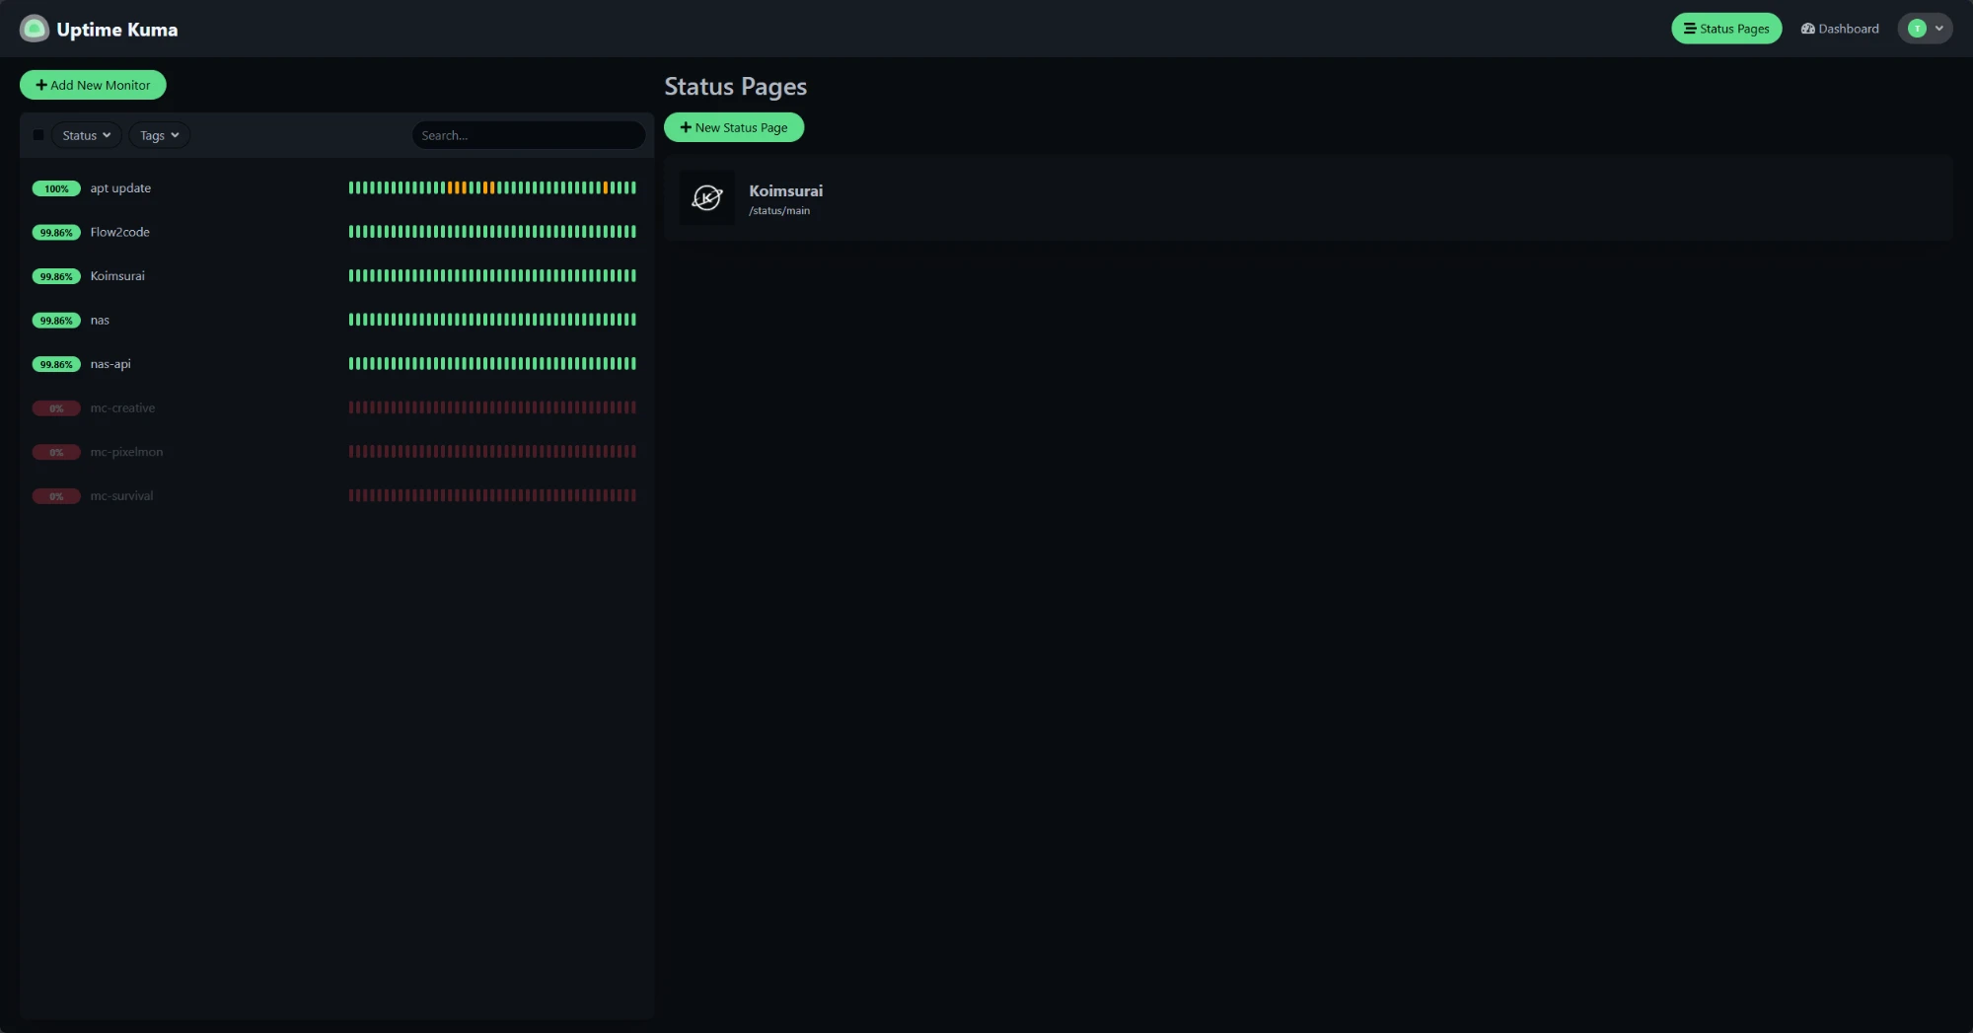Viewport: 1973px width, 1033px height.
Task: Click the 0% badge next to mc-pixelmon
Action: tap(56, 452)
